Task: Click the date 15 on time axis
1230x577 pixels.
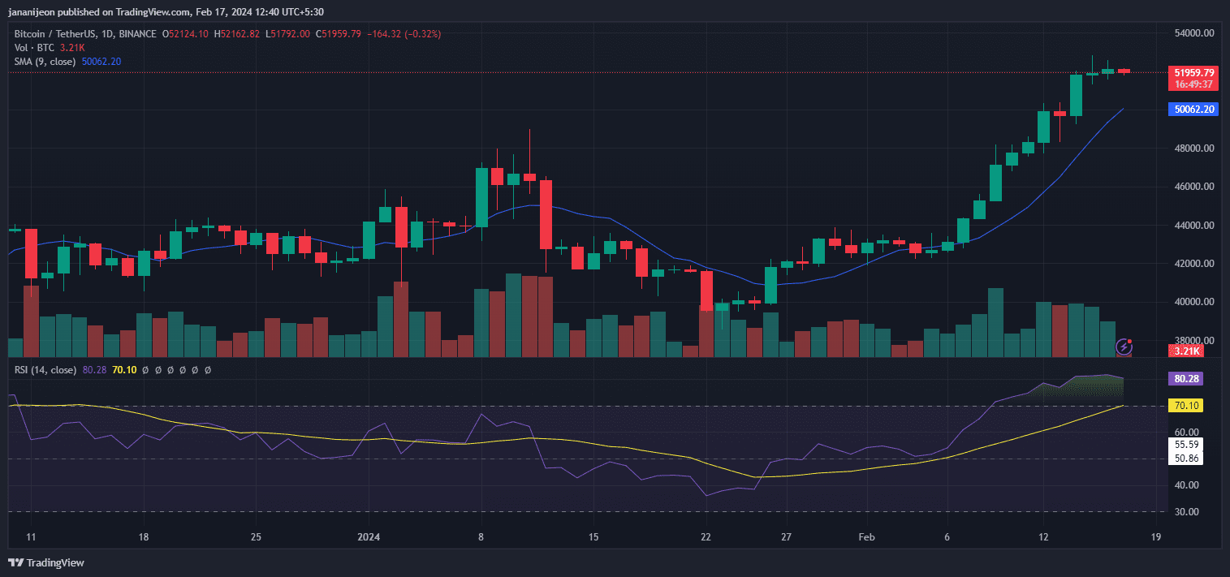Action: [x=593, y=537]
